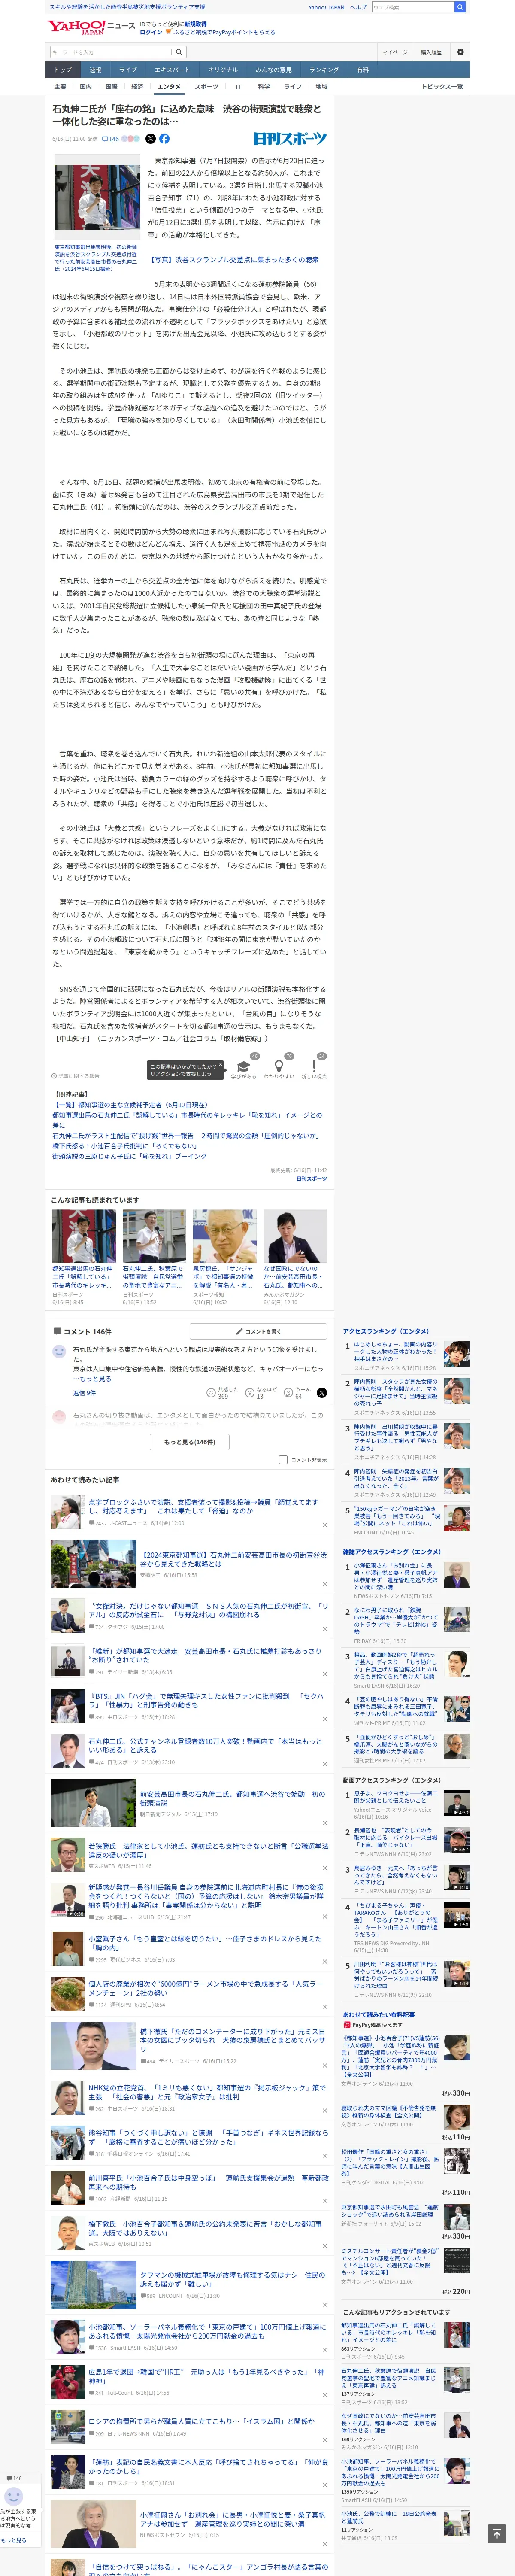Click the 日刊スポーツ source link below last-updated
Viewport: 515px width, 2576px height.
point(311,1178)
